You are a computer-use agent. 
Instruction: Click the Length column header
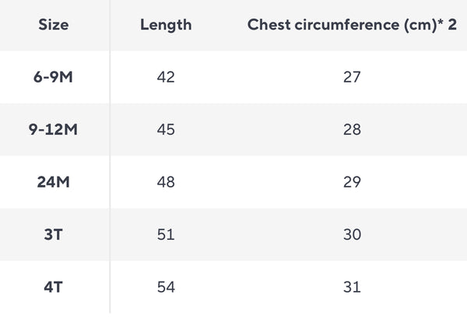[166, 25]
